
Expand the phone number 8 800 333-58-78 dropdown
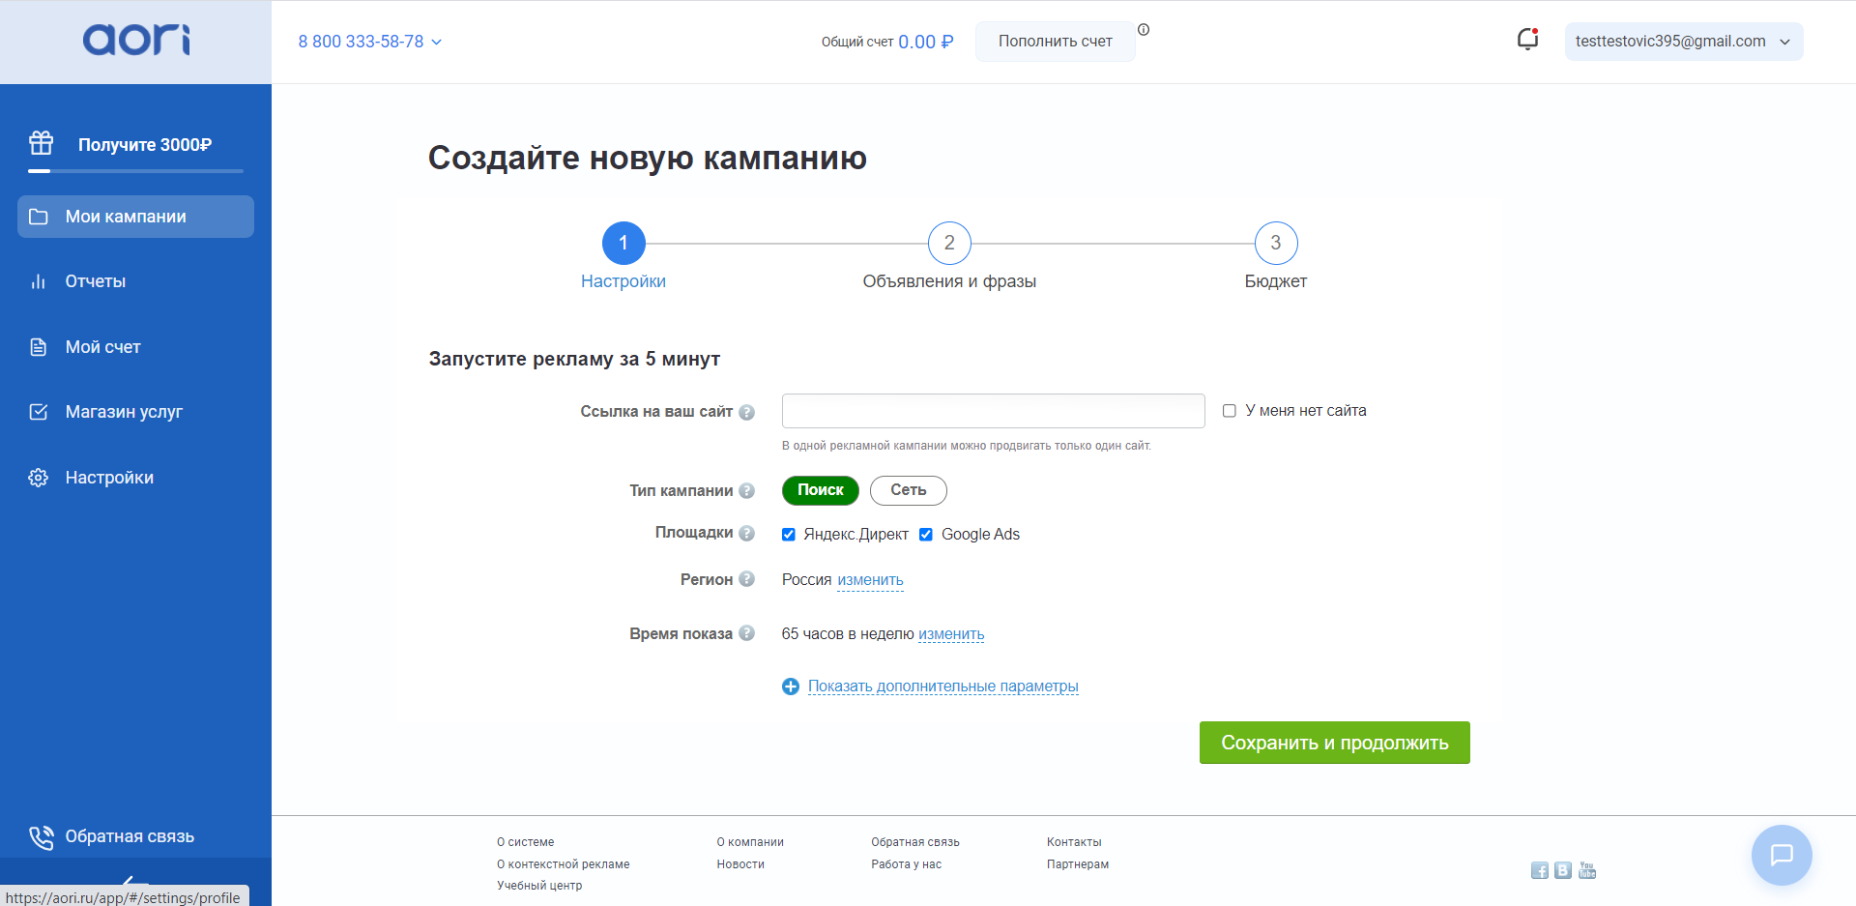coord(370,42)
